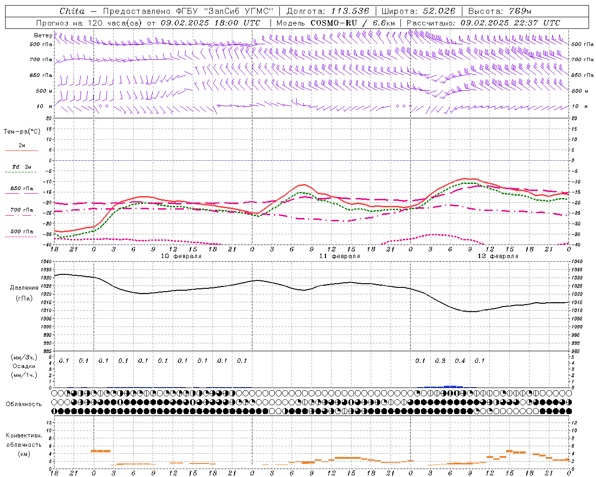Click the "10 февраля" date label
Screen dimensions: 596x477
(181, 256)
